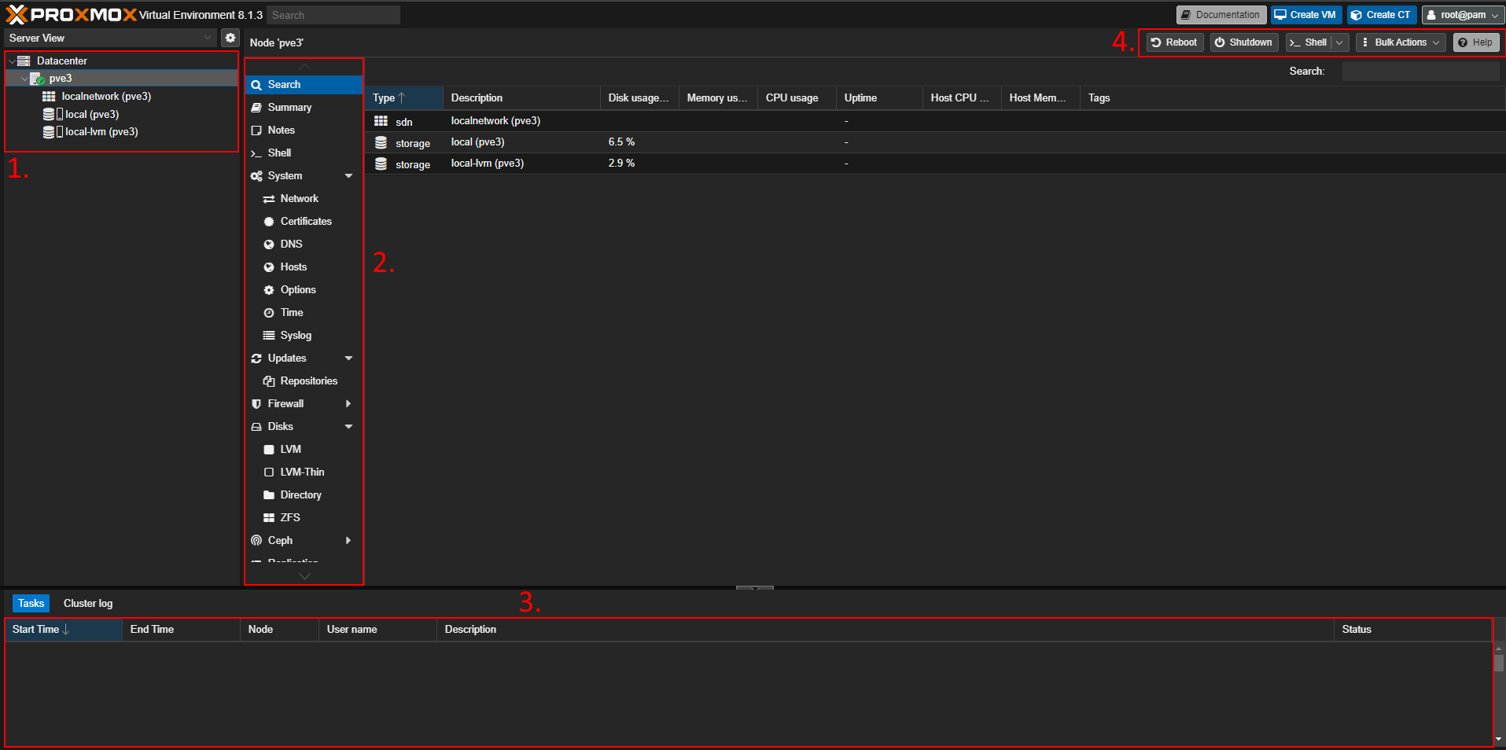The height and width of the screenshot is (750, 1506).
Task: Click the sdn row grid icon
Action: pos(381,121)
